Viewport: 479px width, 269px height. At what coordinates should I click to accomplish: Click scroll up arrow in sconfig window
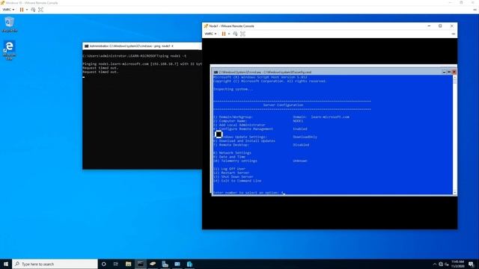[454, 78]
